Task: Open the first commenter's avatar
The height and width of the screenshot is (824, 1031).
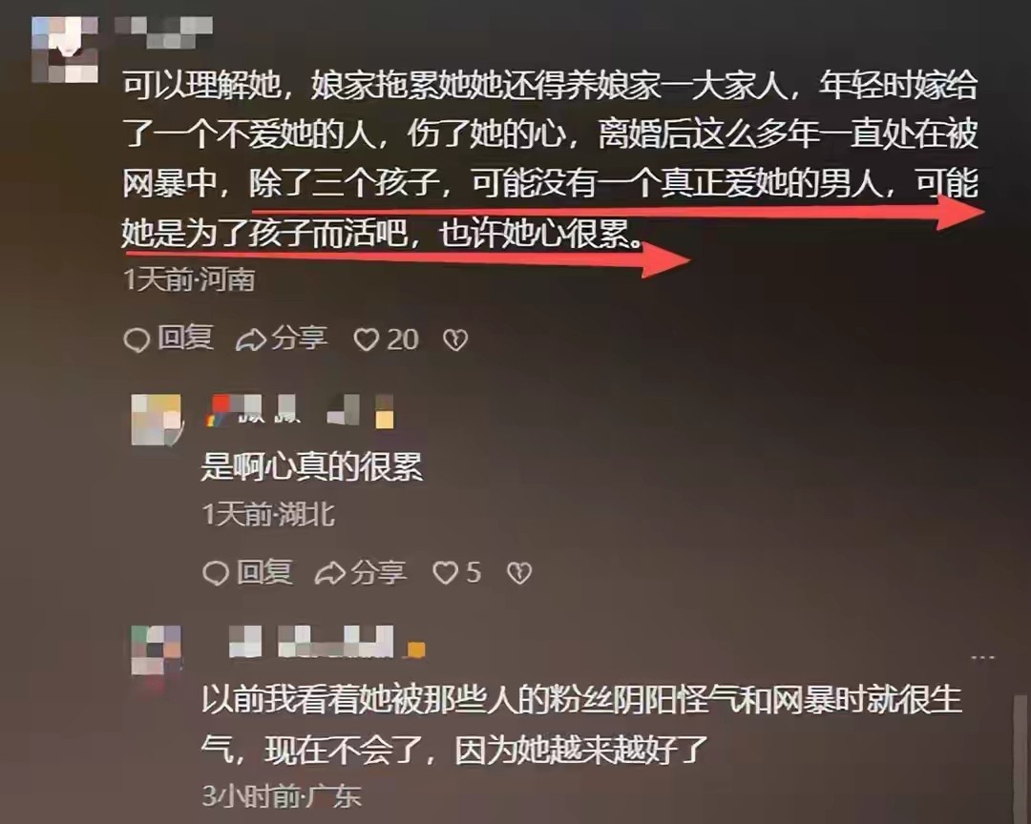Action: pos(65,50)
